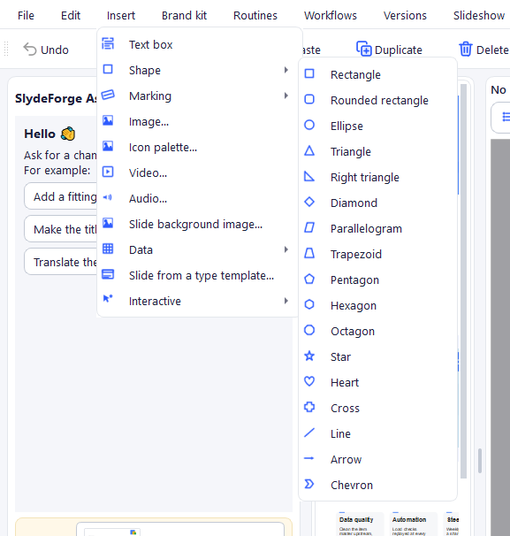Click the Image picture icon
Screen dimensions: 510x536
tap(108, 120)
